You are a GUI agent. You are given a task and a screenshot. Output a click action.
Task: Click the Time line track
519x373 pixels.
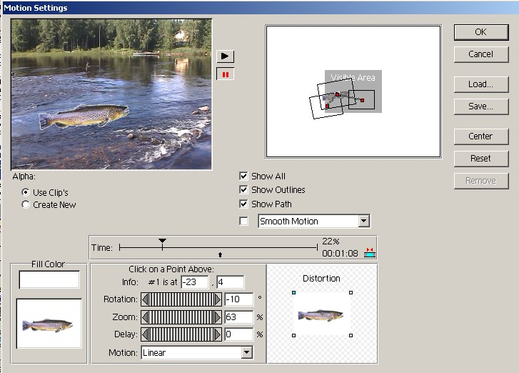click(x=218, y=247)
